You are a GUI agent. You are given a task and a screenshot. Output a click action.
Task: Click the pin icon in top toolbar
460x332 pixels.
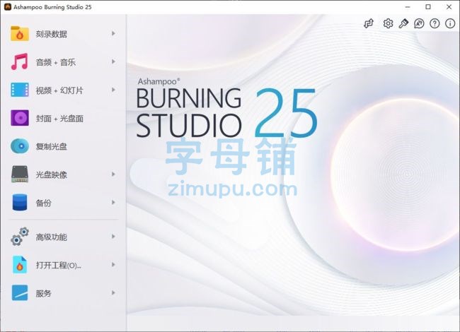click(x=403, y=23)
